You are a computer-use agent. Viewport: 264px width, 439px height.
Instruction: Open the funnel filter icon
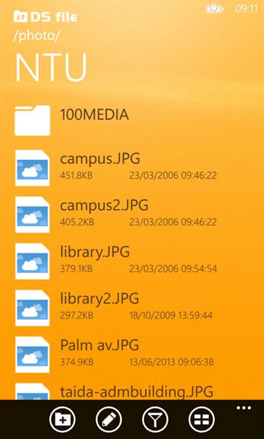pos(155,420)
